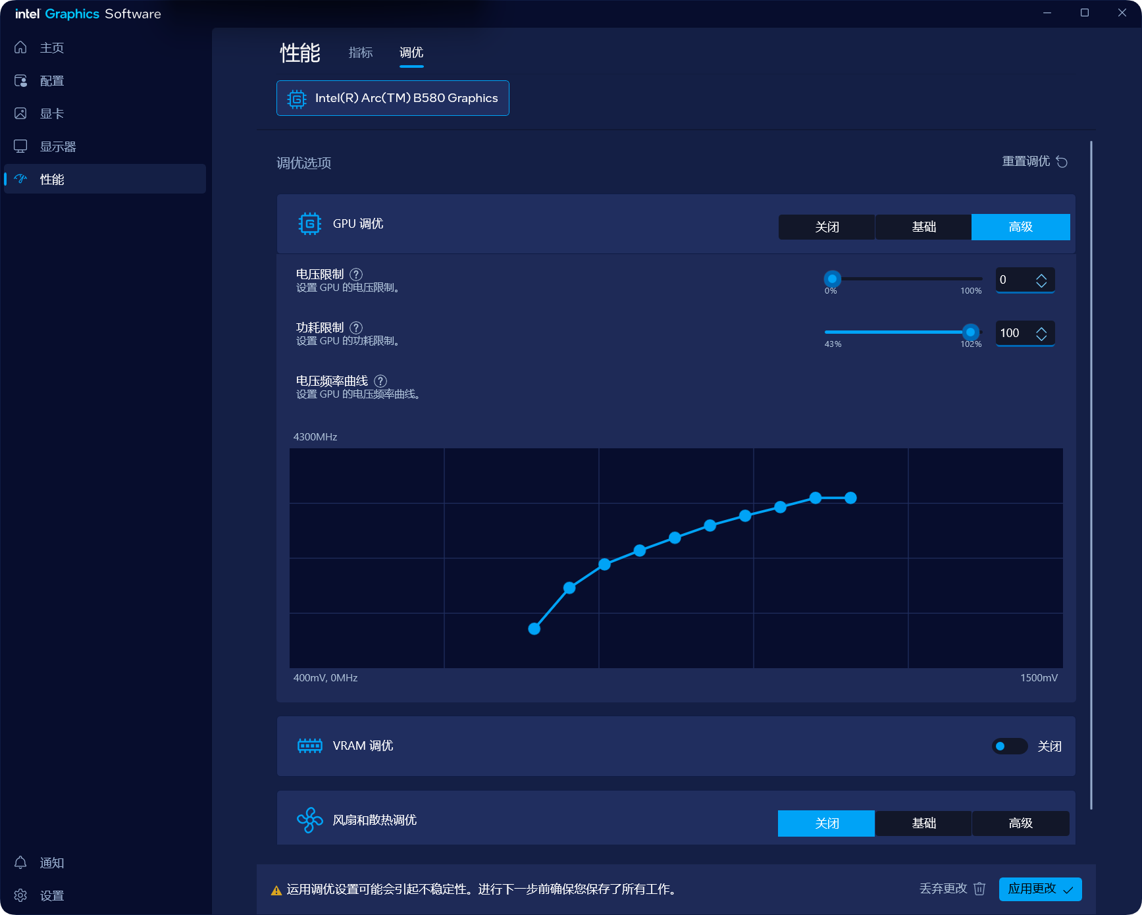This screenshot has width=1142, height=915.
Task: Open the 主页 home icon in sidebar
Action: pos(20,47)
